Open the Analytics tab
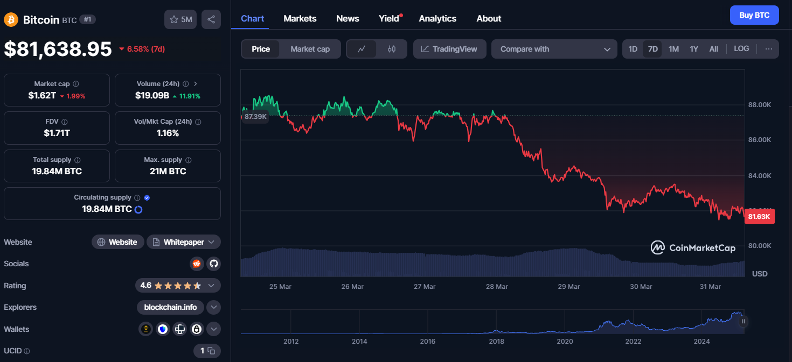This screenshot has width=792, height=362. pyautogui.click(x=437, y=18)
